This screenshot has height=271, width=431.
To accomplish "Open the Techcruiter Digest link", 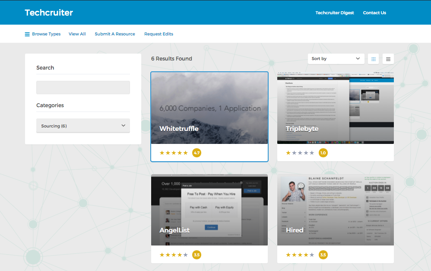I will coord(335,13).
